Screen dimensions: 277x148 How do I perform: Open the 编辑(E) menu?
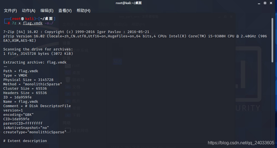pyautogui.click(x=47, y=11)
